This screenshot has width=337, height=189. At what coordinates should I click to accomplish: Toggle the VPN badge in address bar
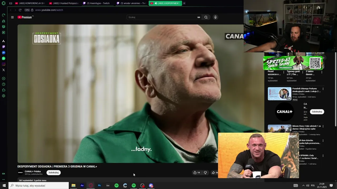click(27, 10)
